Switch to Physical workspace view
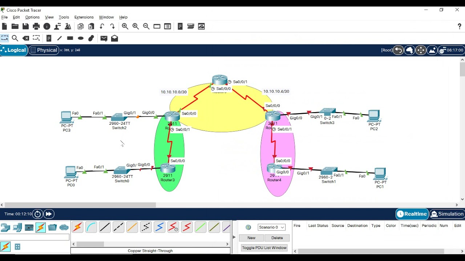 coord(44,50)
